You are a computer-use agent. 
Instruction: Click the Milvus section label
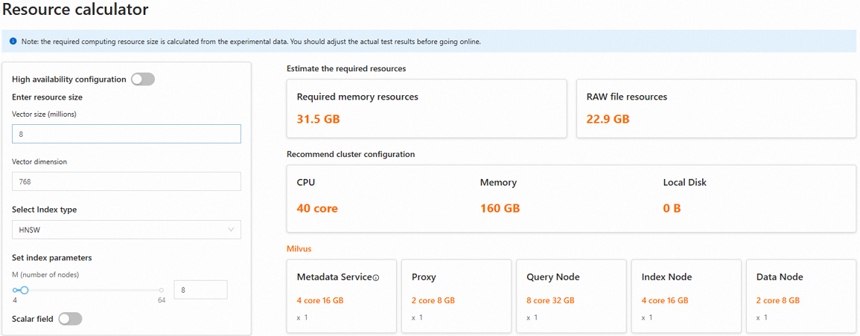[x=299, y=248]
